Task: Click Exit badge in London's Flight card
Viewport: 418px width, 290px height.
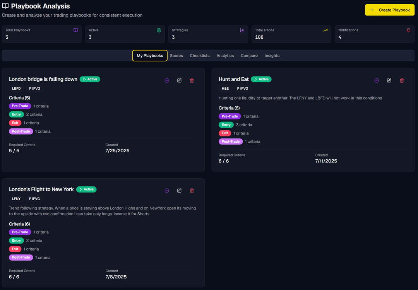Action: point(15,249)
